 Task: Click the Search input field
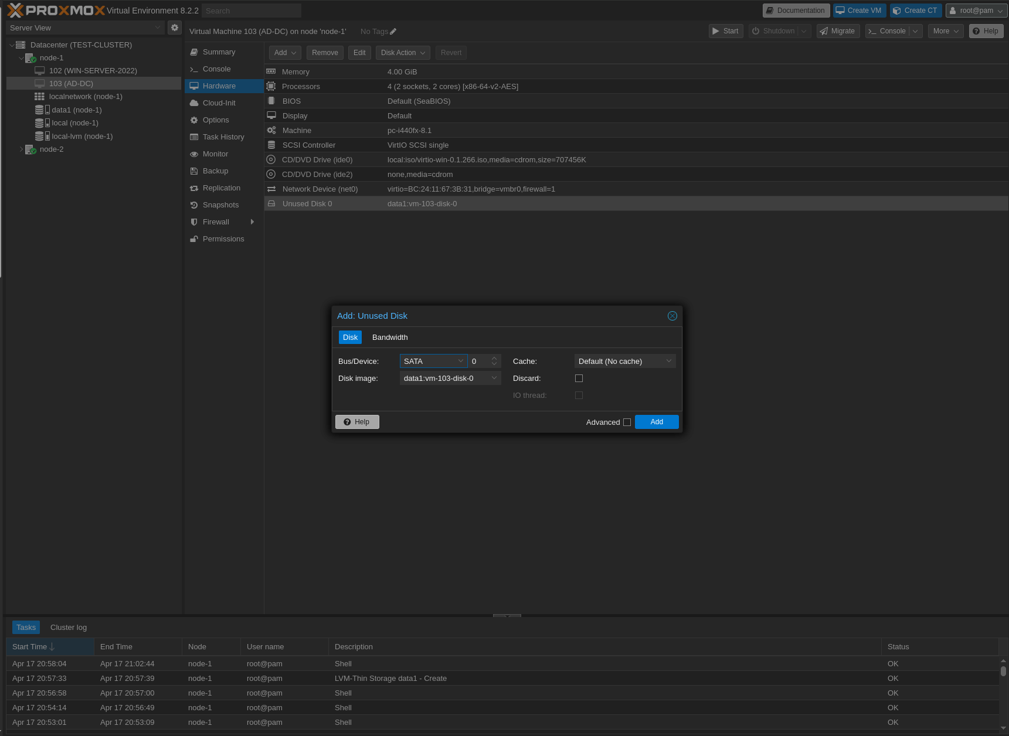(x=251, y=10)
